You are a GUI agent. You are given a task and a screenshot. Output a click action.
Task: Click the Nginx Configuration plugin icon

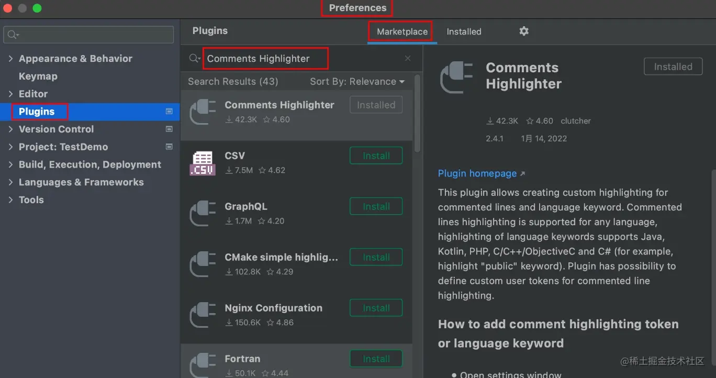click(x=203, y=315)
